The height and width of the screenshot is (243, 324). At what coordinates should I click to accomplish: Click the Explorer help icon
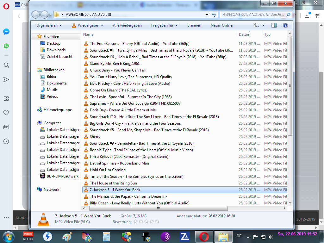click(285, 25)
